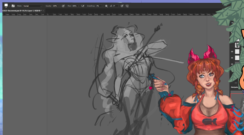The image size is (244, 135).
Task: Click the Flow value field
Action: click(75, 6)
